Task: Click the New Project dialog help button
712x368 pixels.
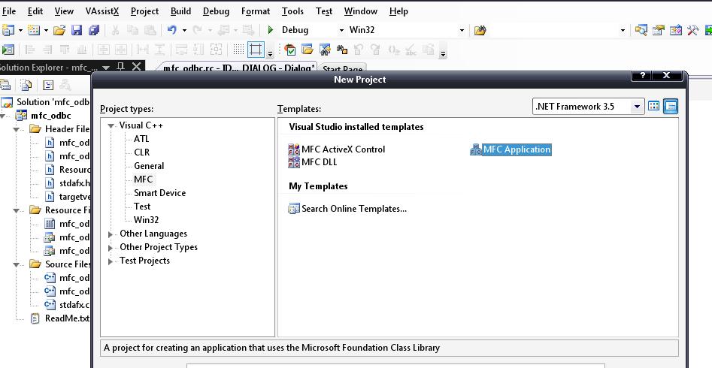Action: [643, 75]
